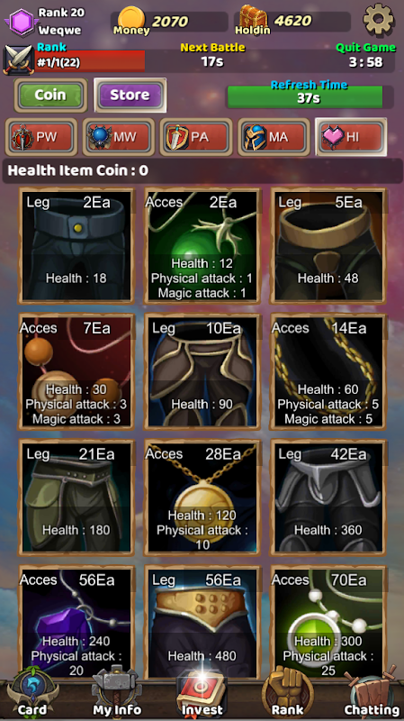
Task: Open the Card menu icon
Action: pos(32,693)
